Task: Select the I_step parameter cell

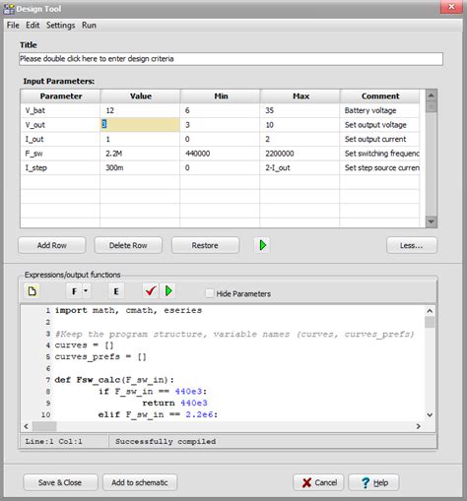Action: 60,167
